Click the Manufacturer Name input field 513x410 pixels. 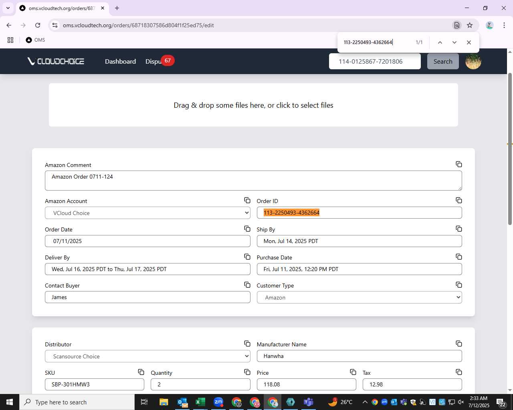tap(359, 356)
